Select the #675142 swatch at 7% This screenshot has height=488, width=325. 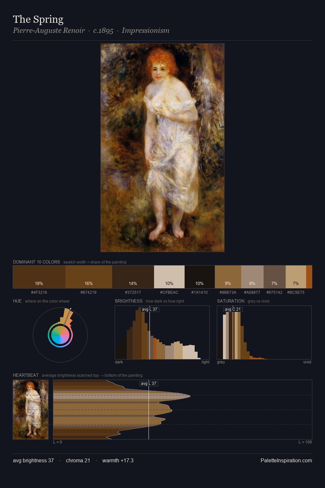click(275, 277)
